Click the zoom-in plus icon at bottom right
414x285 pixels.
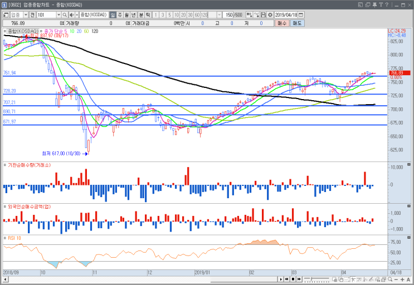402,279
